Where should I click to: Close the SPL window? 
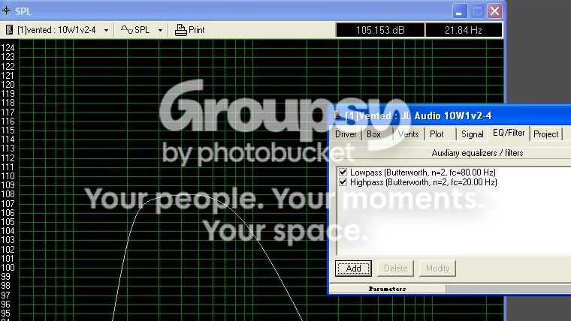(494, 11)
